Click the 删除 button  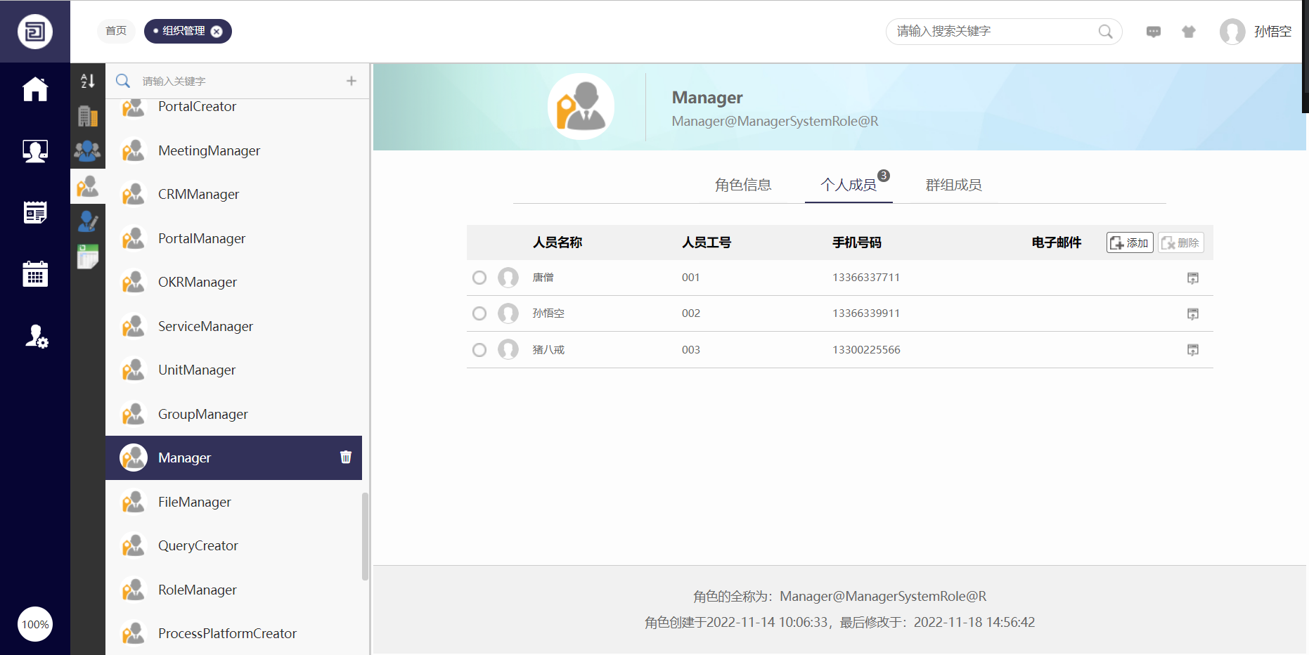(x=1180, y=242)
